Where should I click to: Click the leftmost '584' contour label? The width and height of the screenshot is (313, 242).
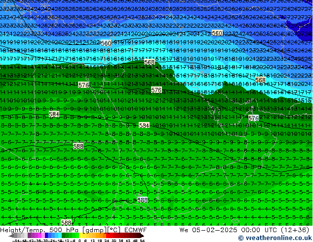pyautogui.click(x=54, y=114)
